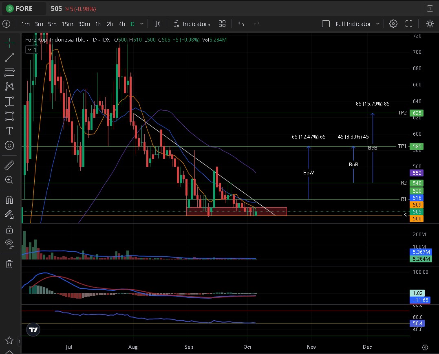The image size is (439, 354).
Task: Click the FORE ticker symbol button
Action: pos(25,9)
